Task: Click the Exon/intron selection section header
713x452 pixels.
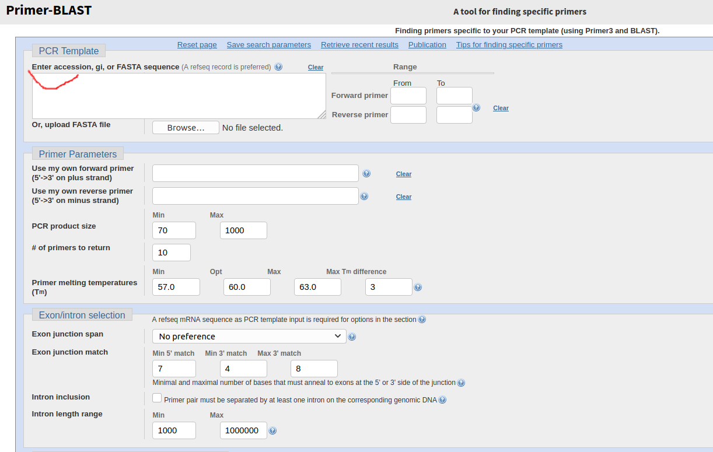Action: 82,315
